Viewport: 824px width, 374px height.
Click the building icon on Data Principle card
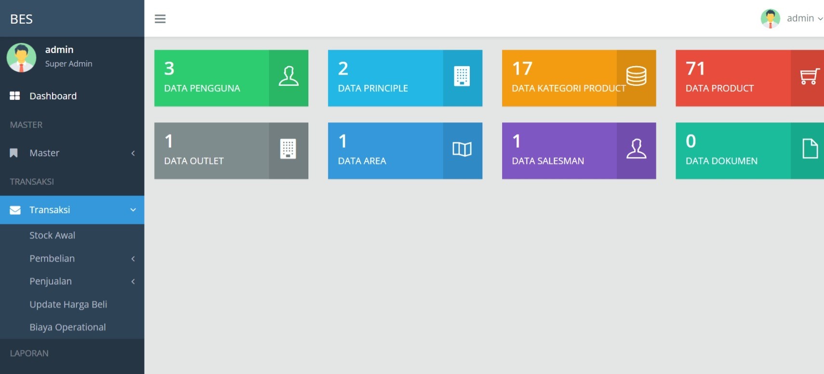(x=462, y=77)
